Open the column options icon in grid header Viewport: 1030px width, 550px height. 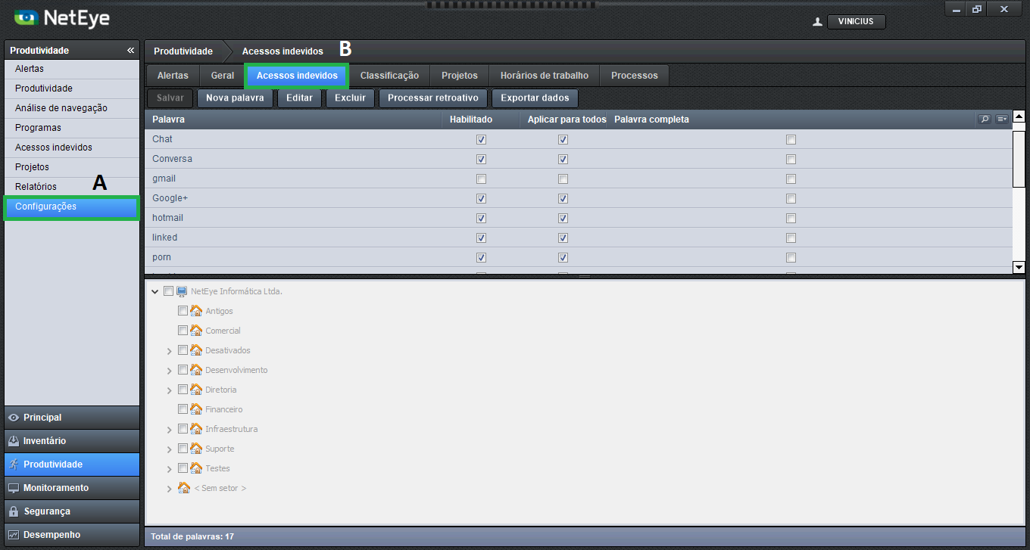1002,120
